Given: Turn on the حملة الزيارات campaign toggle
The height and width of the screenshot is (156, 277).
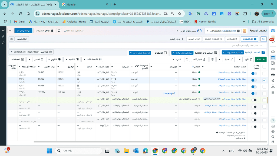Looking at the screenshot, I should coord(254,120).
